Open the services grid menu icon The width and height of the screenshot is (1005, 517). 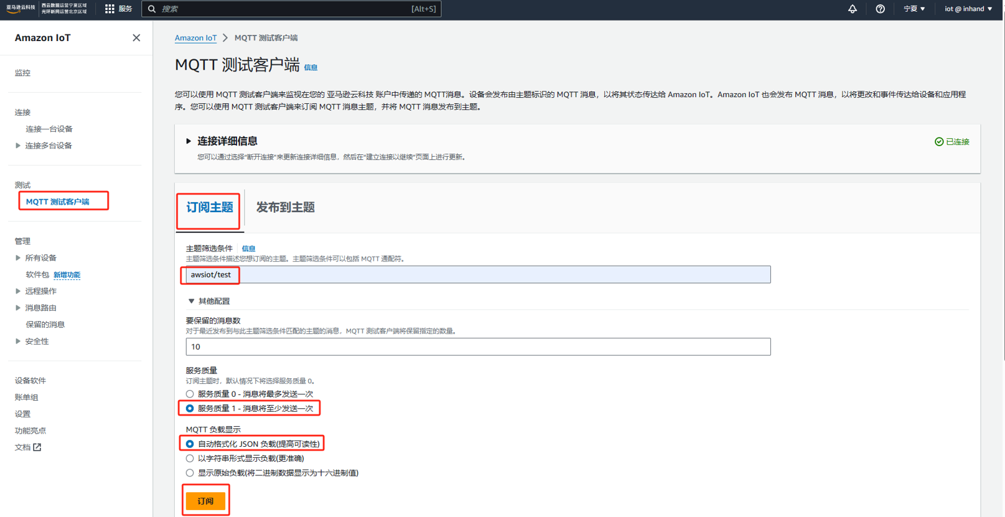point(110,9)
